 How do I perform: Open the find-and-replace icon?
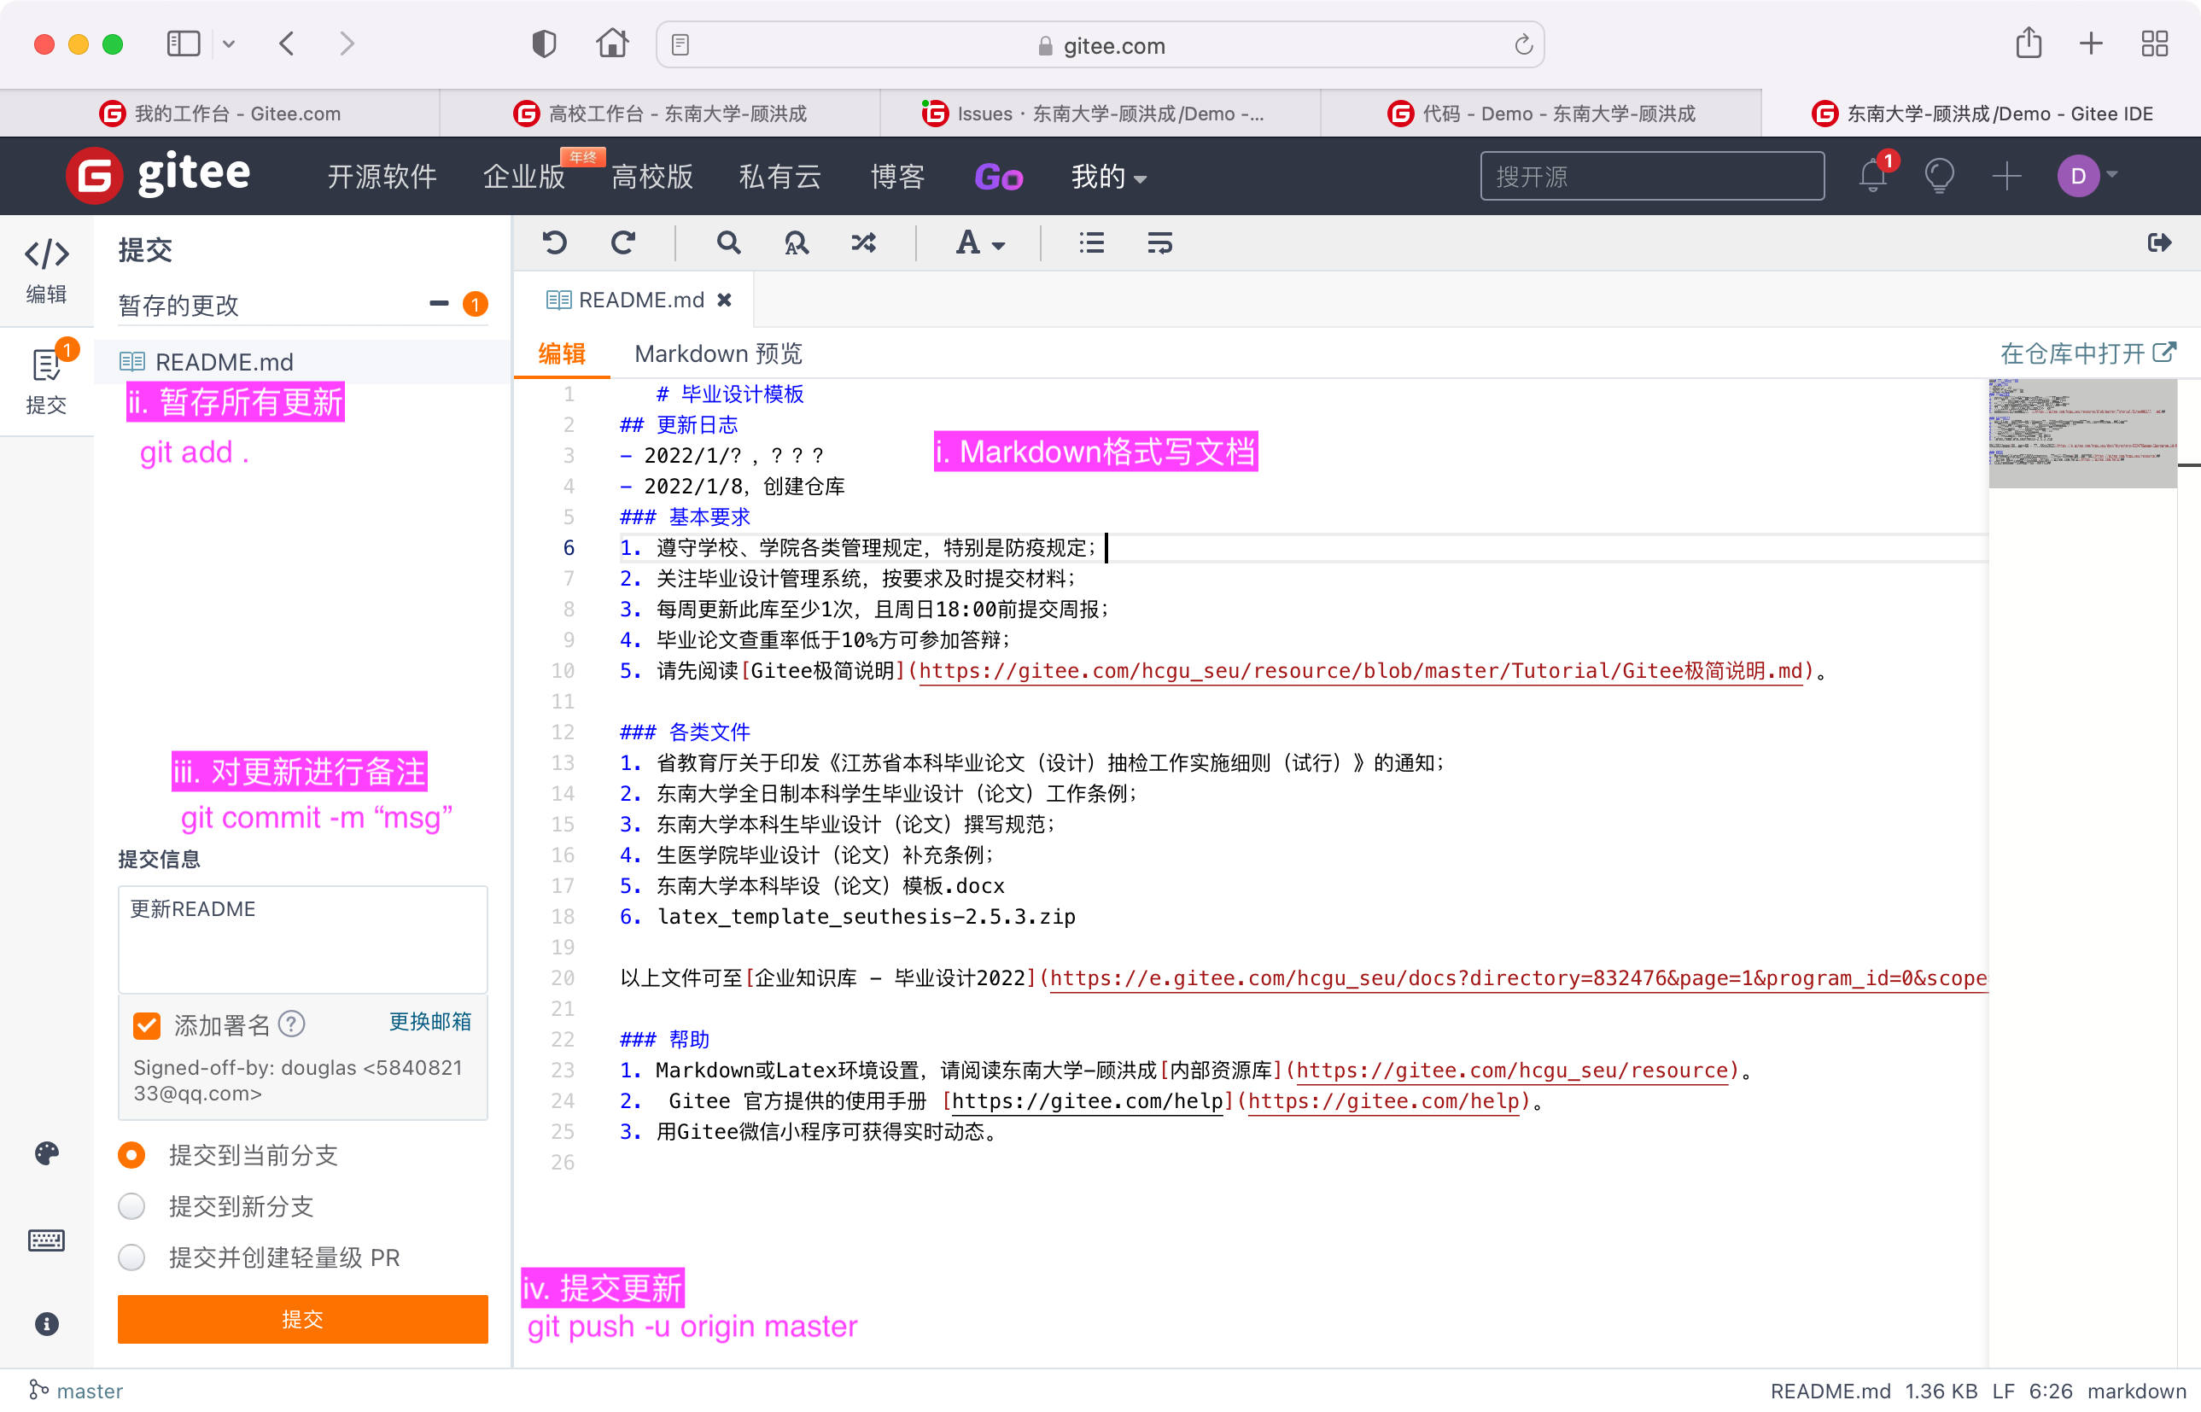click(x=796, y=243)
